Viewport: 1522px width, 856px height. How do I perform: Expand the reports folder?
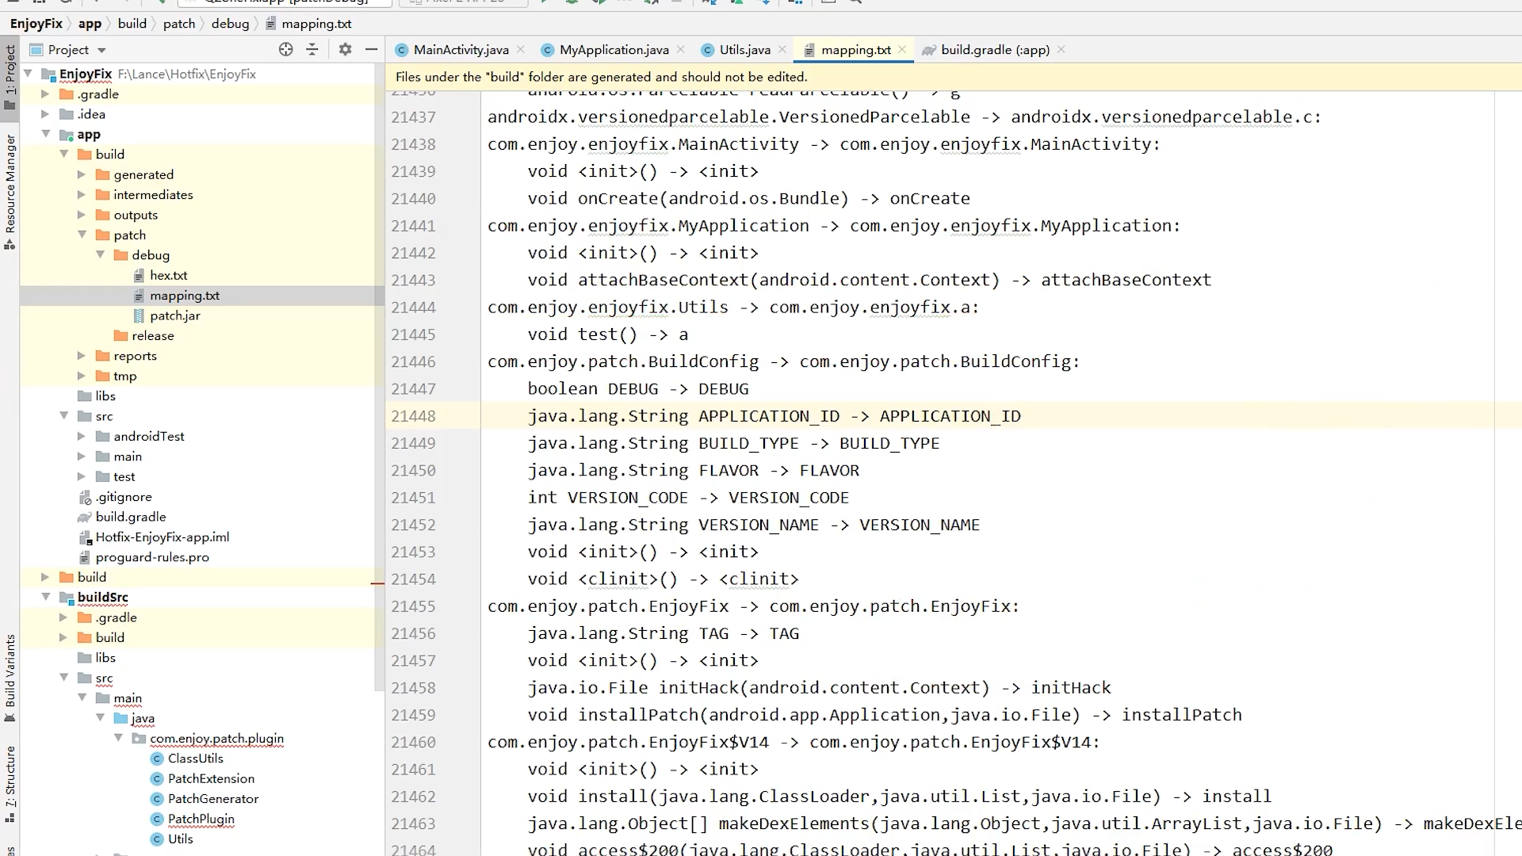[81, 356]
